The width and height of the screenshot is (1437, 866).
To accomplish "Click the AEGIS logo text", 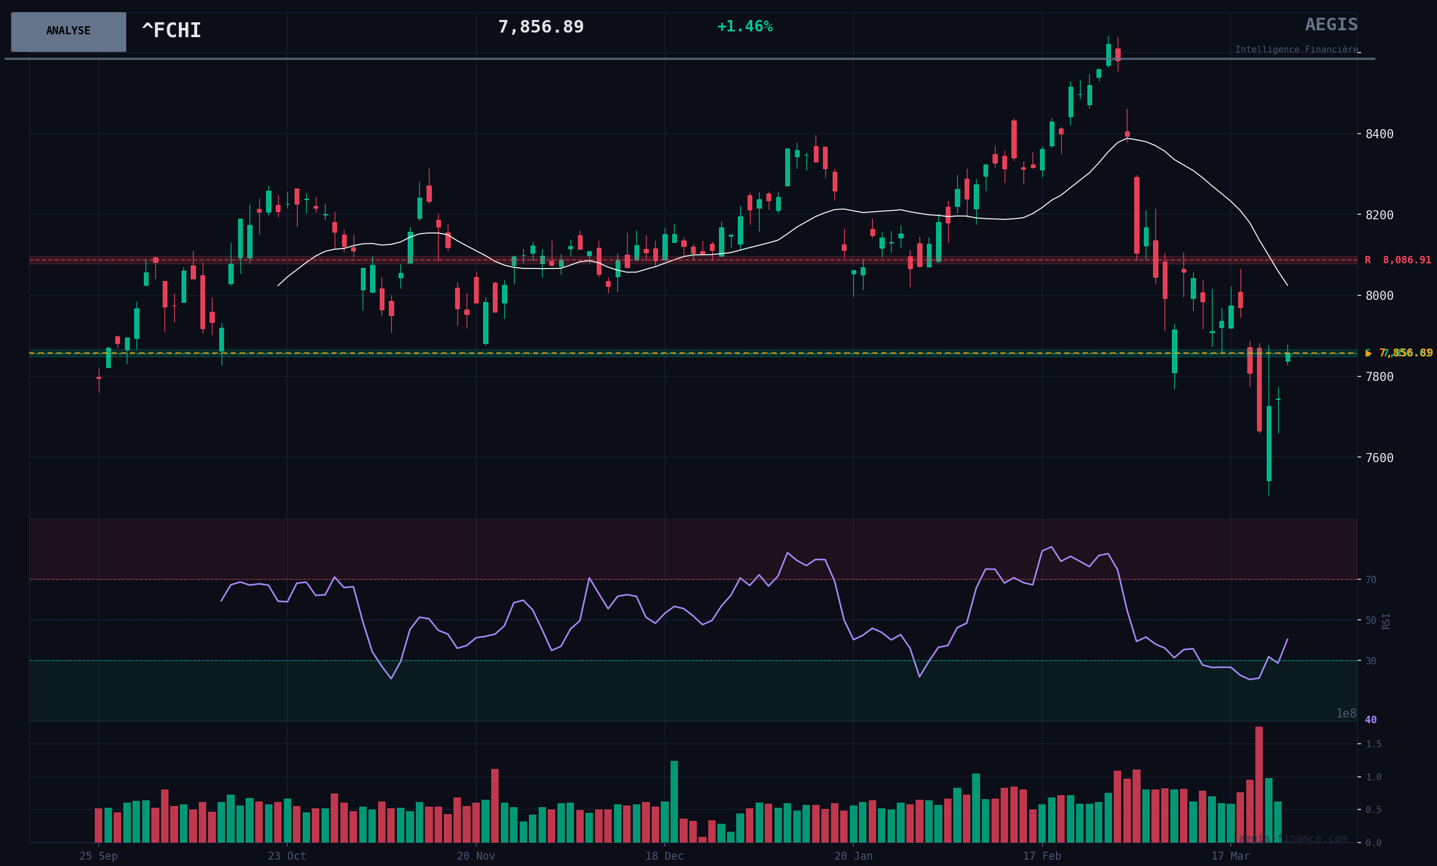I will pyautogui.click(x=1331, y=25).
